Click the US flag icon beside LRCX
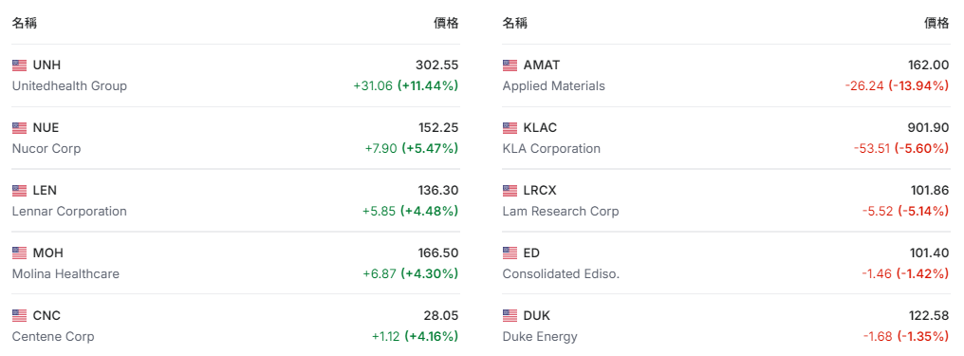The width and height of the screenshot is (964, 356). pyautogui.click(x=510, y=191)
